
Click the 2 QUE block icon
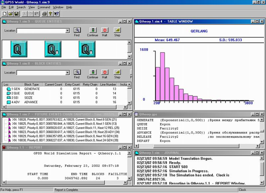point(9,93)
